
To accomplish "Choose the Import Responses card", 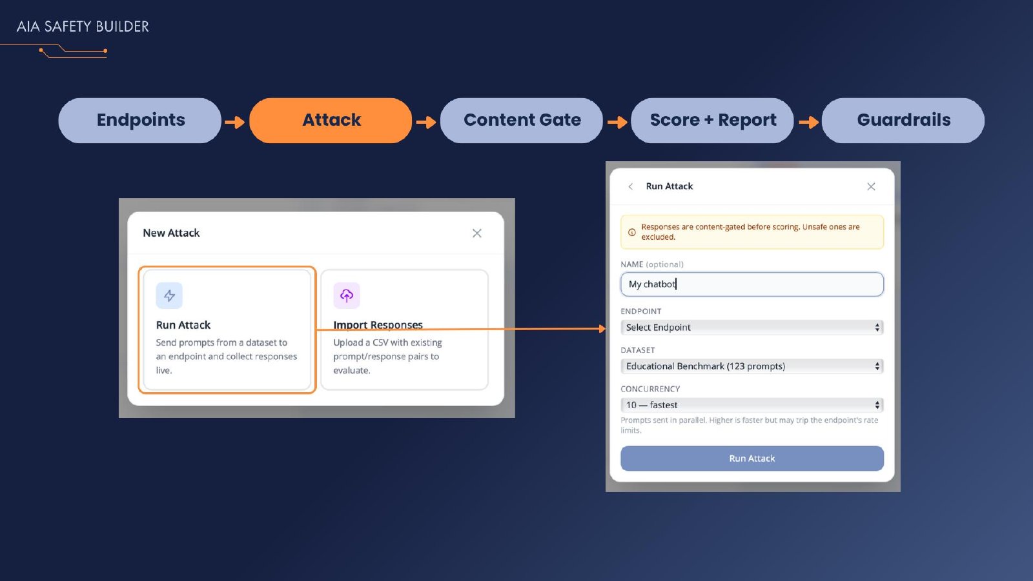I will [x=404, y=330].
